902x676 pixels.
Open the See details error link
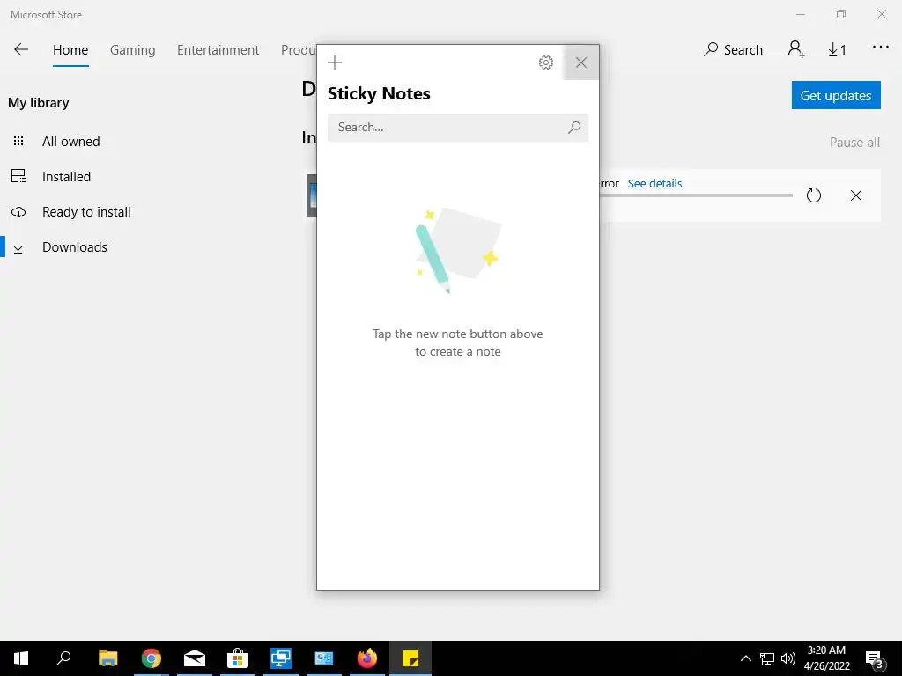click(x=654, y=183)
